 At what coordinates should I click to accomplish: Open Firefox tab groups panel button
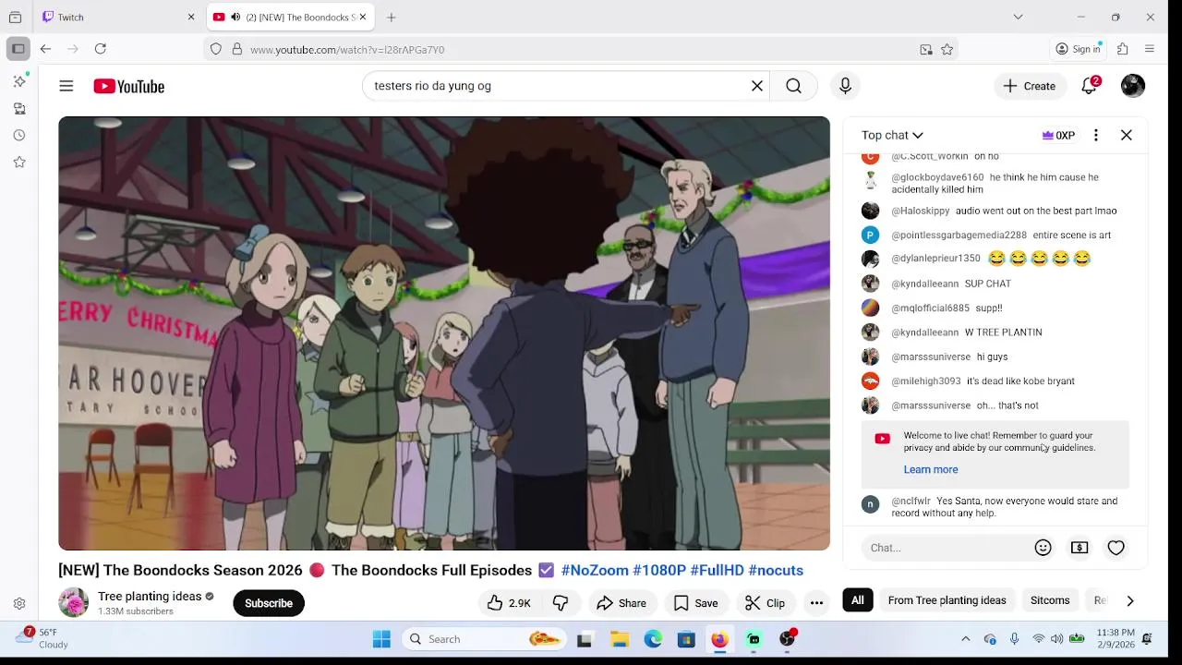pyautogui.click(x=15, y=17)
